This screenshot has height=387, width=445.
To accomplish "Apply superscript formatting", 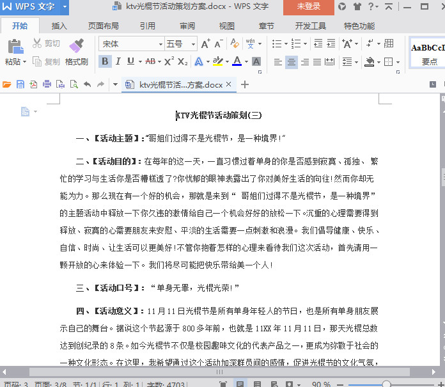I will tap(169, 61).
